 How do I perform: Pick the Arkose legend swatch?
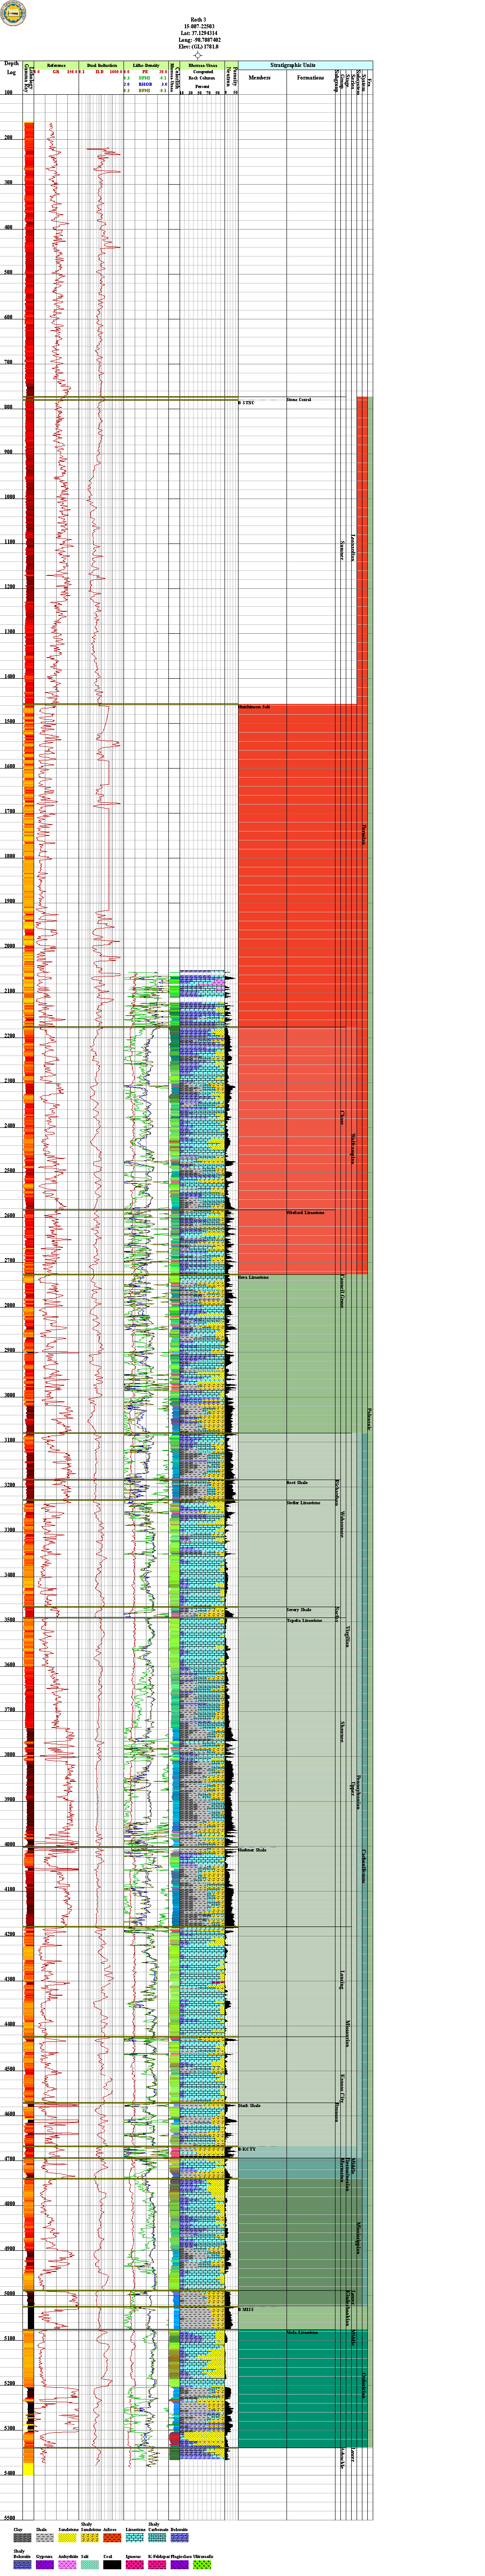click(112, 2537)
